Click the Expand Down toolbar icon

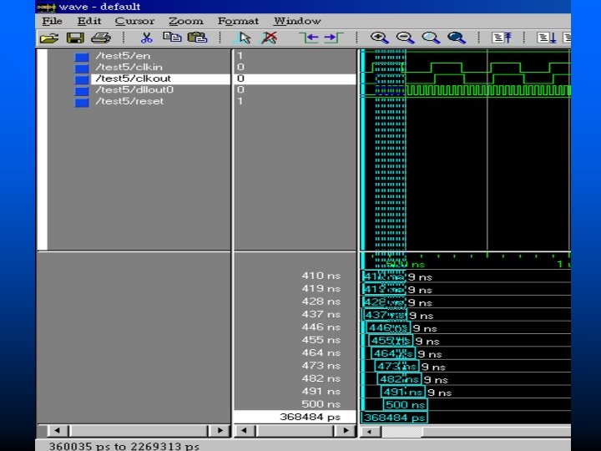pyautogui.click(x=547, y=38)
